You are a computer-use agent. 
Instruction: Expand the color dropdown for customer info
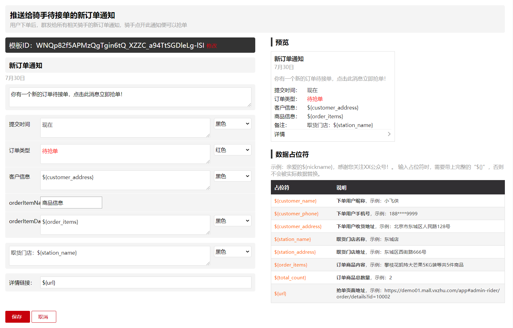tap(232, 176)
